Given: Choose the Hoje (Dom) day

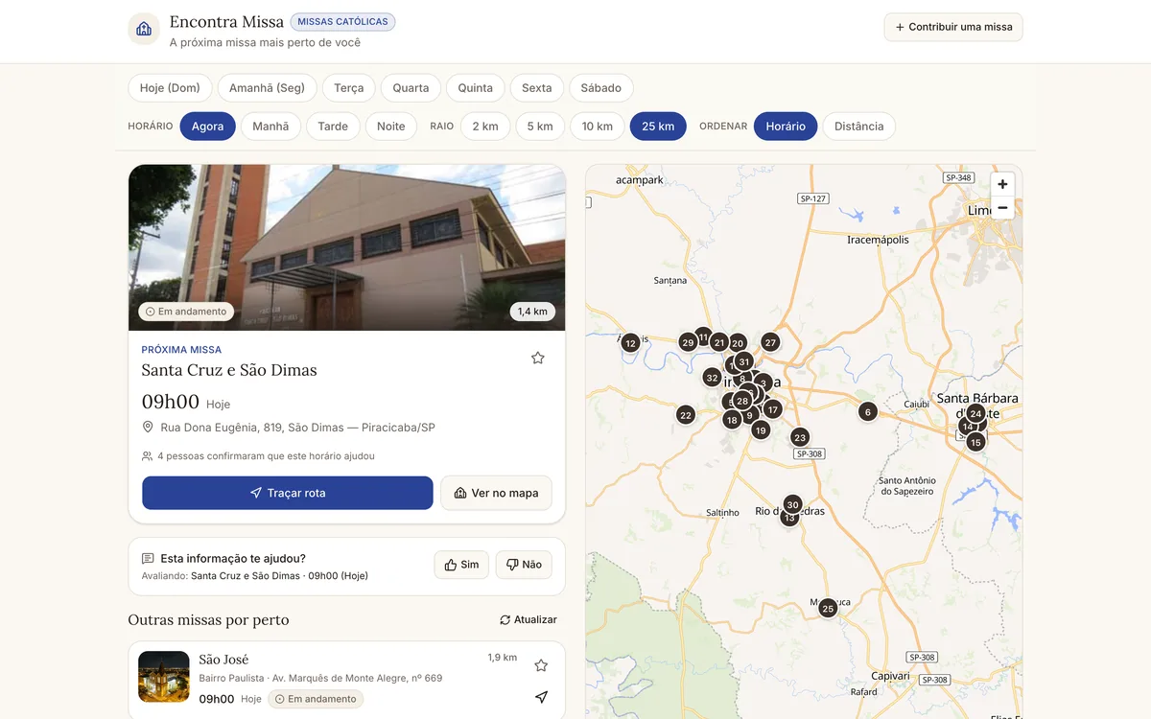Looking at the screenshot, I should [x=170, y=88].
